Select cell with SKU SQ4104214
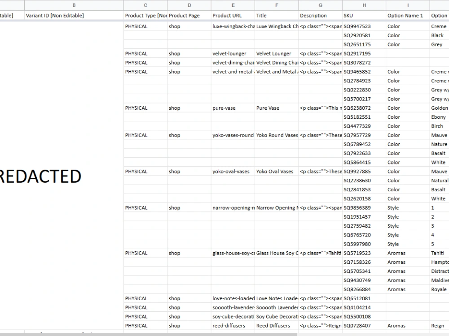 364,308
